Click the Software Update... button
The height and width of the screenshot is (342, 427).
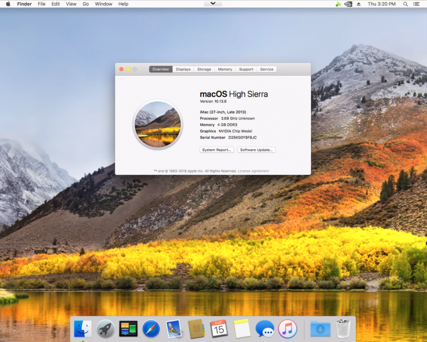coord(256,150)
